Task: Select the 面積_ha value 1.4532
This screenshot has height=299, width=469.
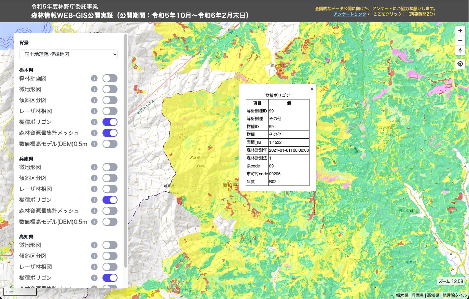Action: 289,142
